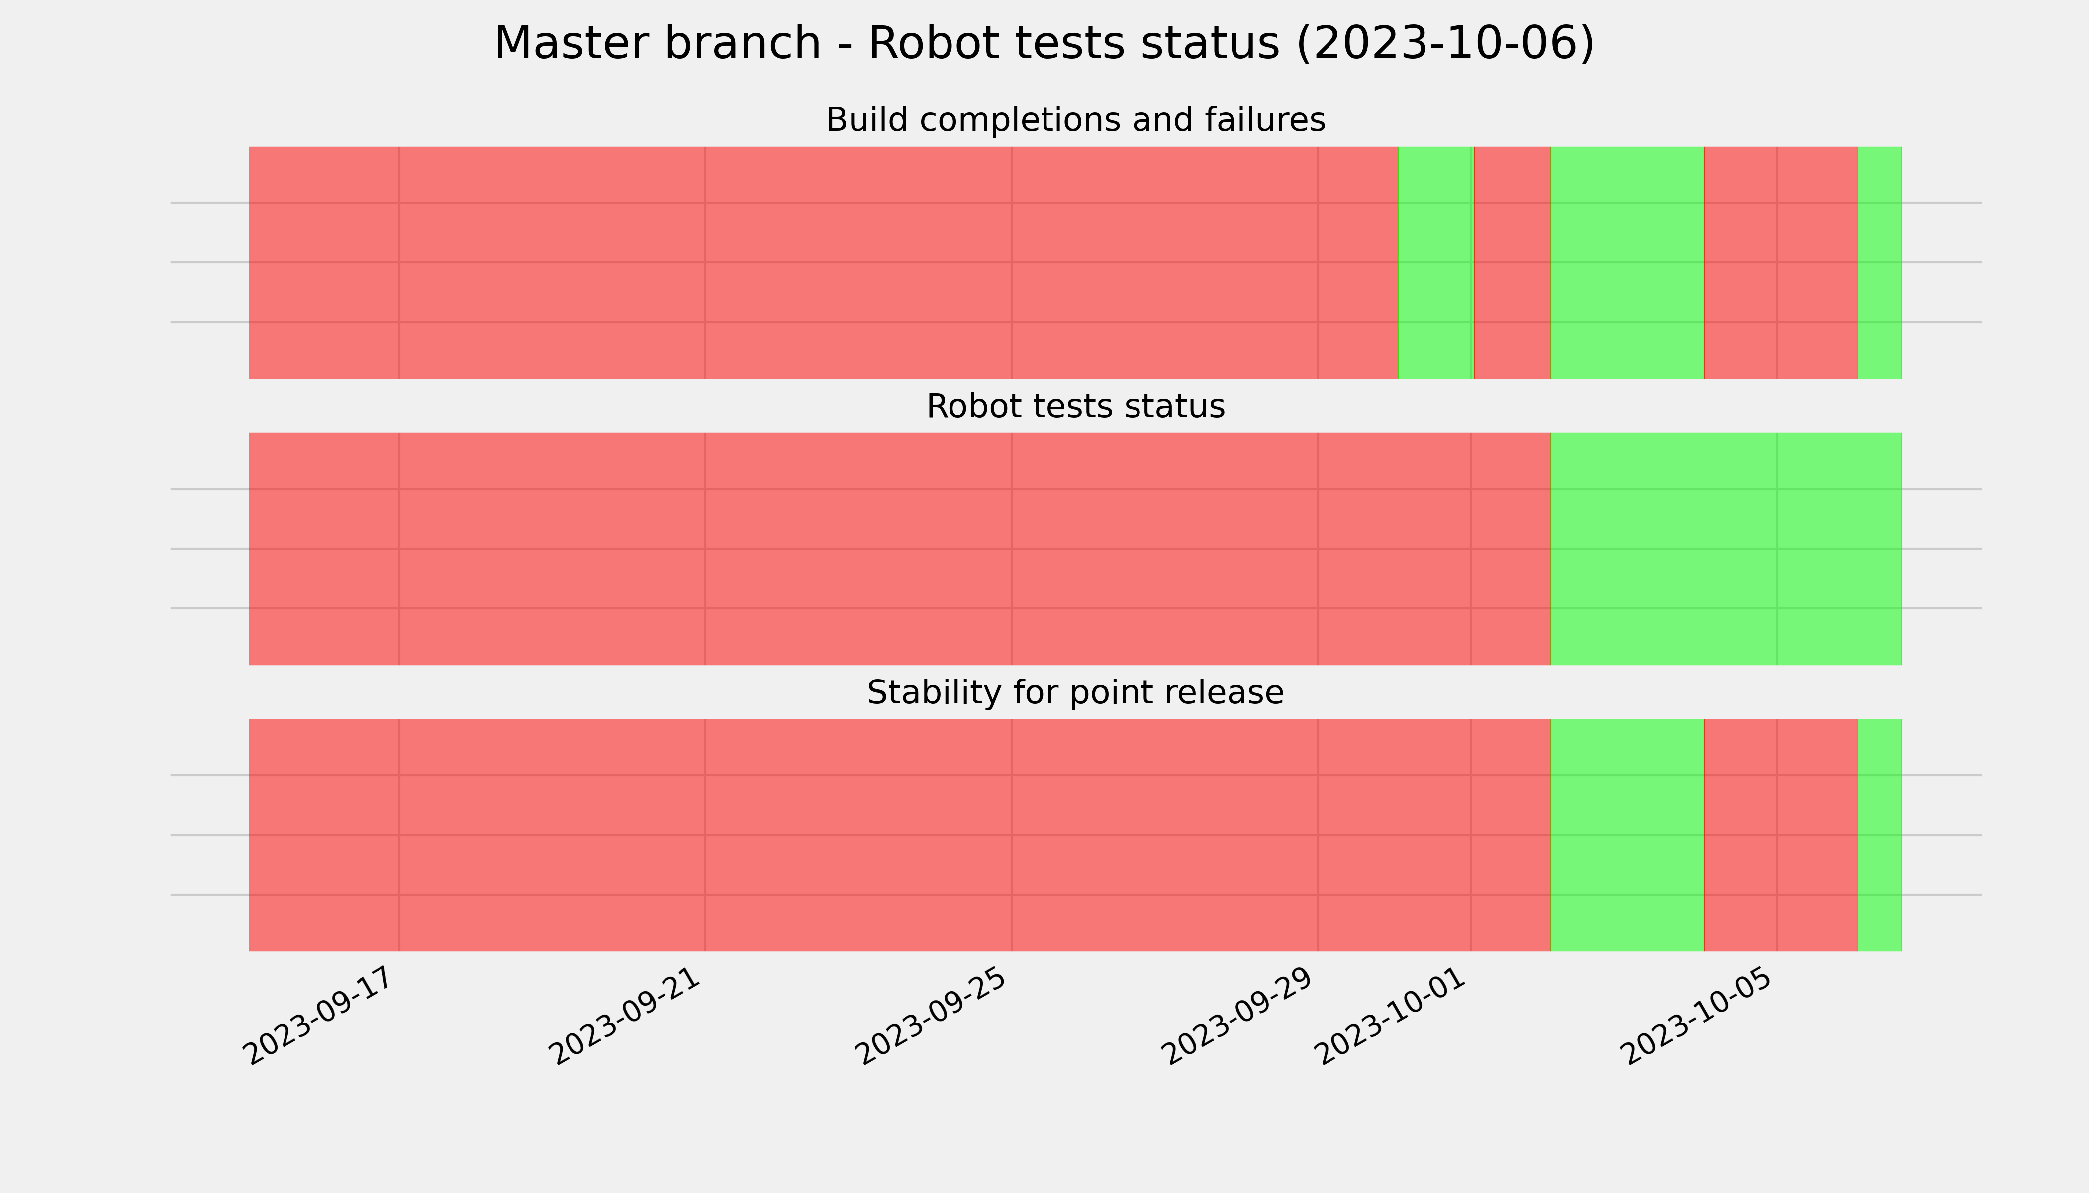Click the large red region in Robot tests status
The image size is (2089, 1193).
pos(899,549)
